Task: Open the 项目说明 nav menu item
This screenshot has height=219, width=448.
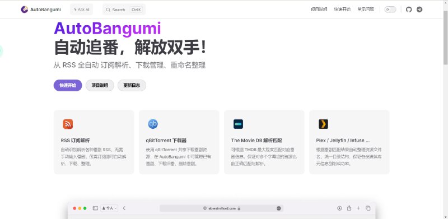Action: click(319, 10)
